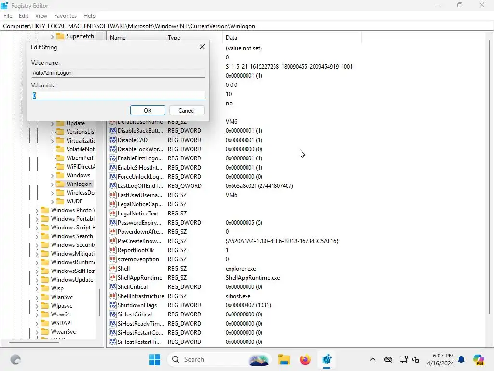
Task: Open File Explorer from the taskbar
Action: (284, 359)
